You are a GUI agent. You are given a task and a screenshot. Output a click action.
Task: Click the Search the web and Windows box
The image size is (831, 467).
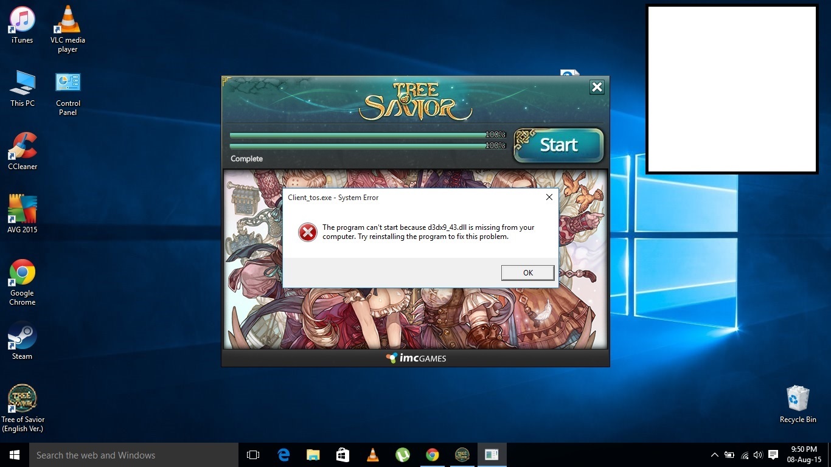(x=134, y=455)
